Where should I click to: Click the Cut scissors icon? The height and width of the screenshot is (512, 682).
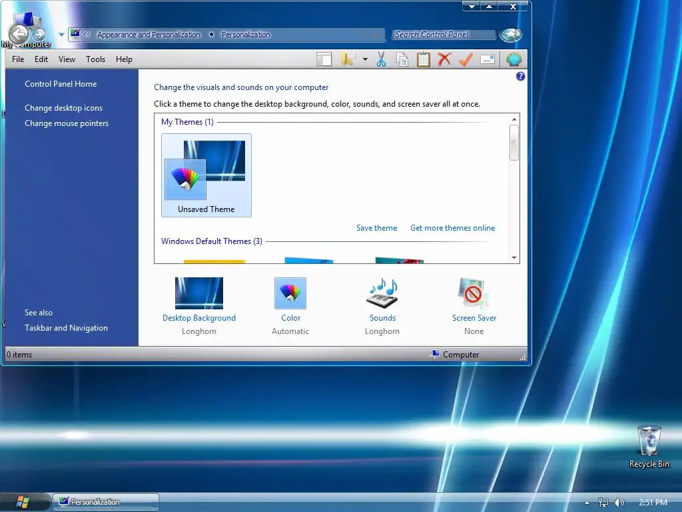click(x=382, y=59)
